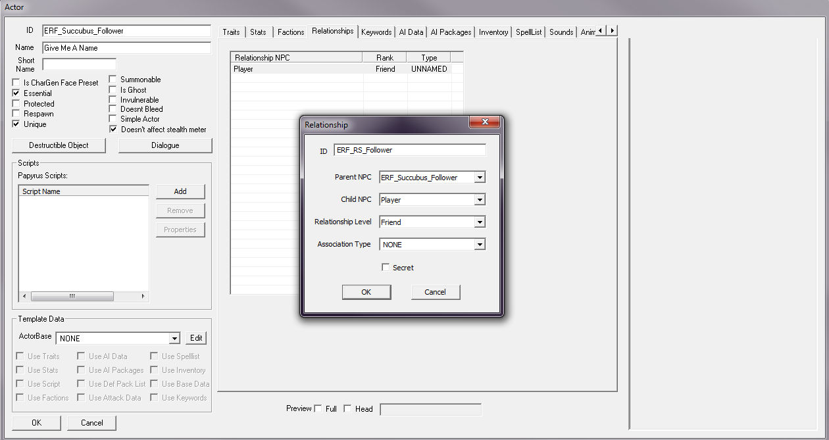Enable Simple Actor checkbox
The height and width of the screenshot is (440, 829).
pyautogui.click(x=113, y=119)
